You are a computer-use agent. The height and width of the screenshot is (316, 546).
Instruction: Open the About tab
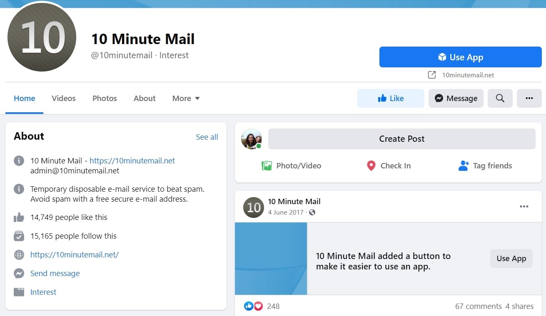point(144,98)
